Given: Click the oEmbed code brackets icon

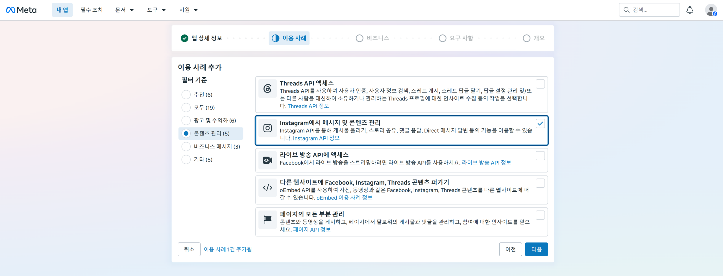Looking at the screenshot, I should tap(267, 188).
